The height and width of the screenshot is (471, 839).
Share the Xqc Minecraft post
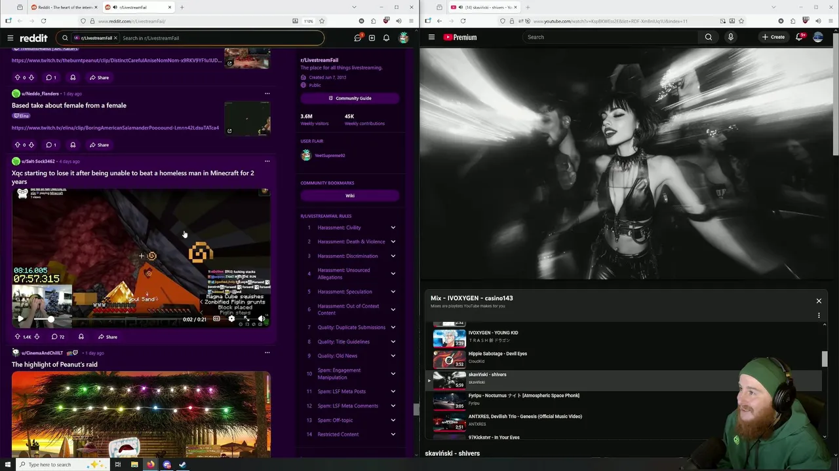coord(107,337)
